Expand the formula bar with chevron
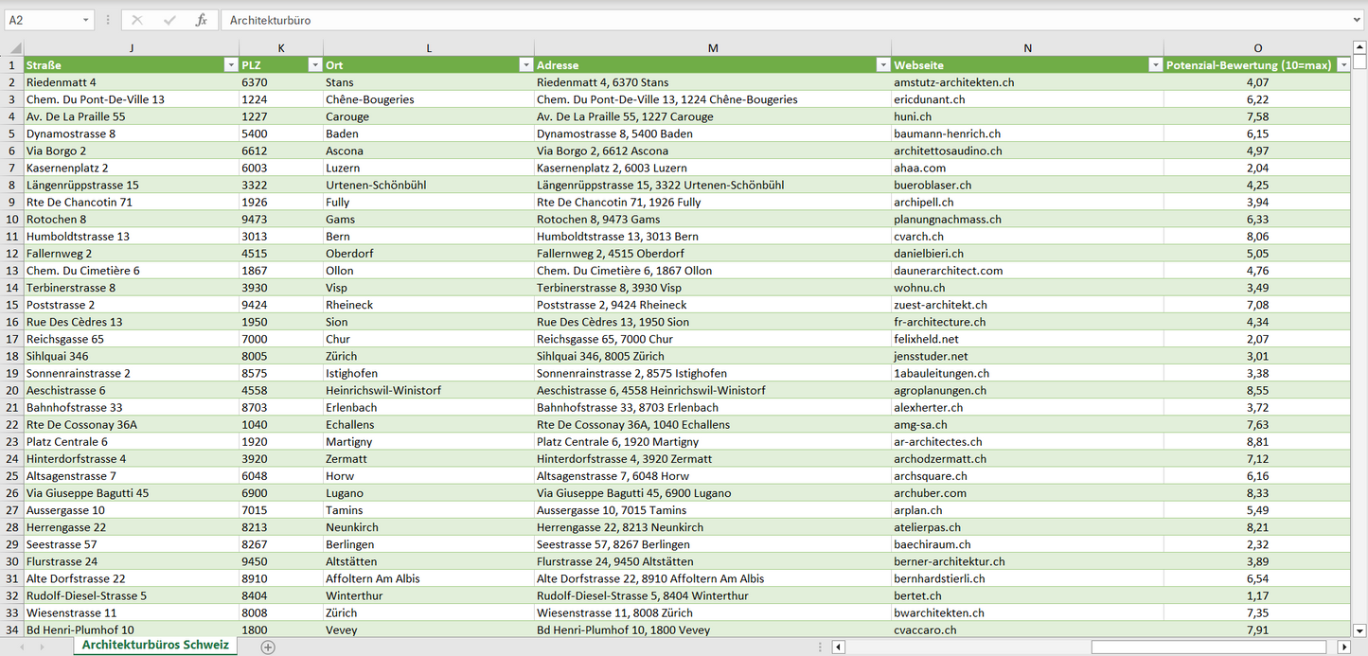This screenshot has width=1368, height=656. 1358,20
